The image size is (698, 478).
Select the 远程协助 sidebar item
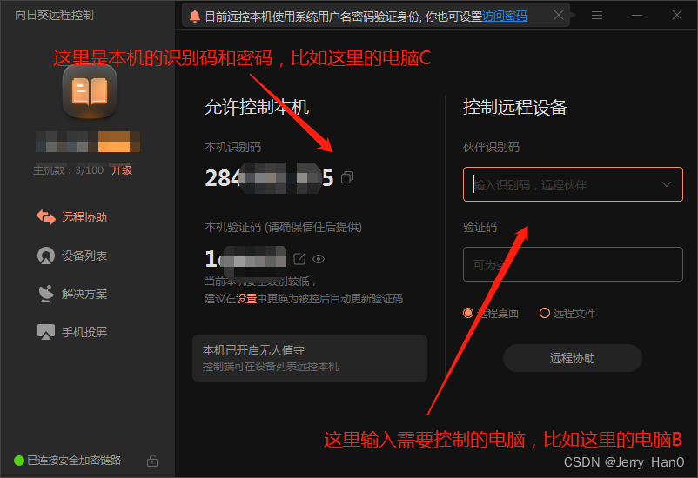click(72, 217)
